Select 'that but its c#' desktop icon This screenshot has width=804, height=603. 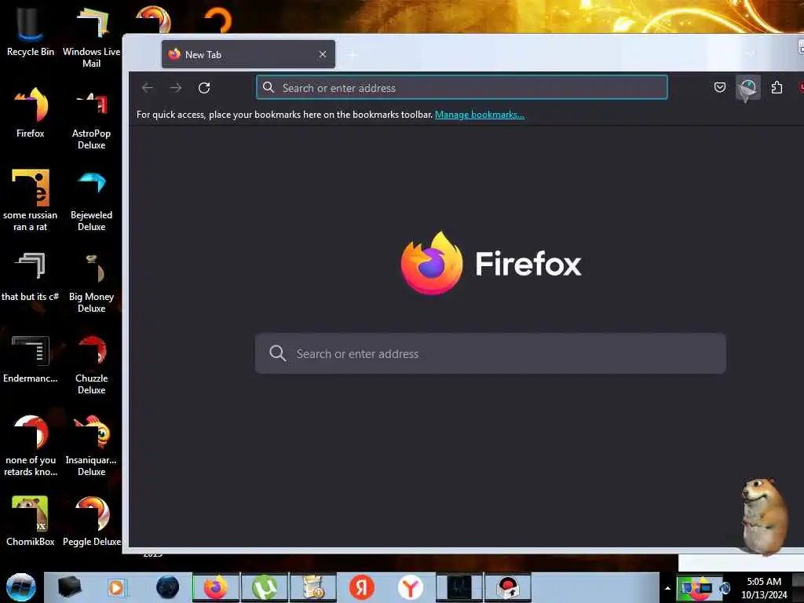pos(31,277)
